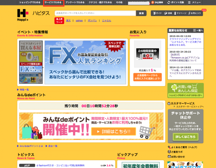Click 詳細はこちら!! orange button

coord(113,131)
